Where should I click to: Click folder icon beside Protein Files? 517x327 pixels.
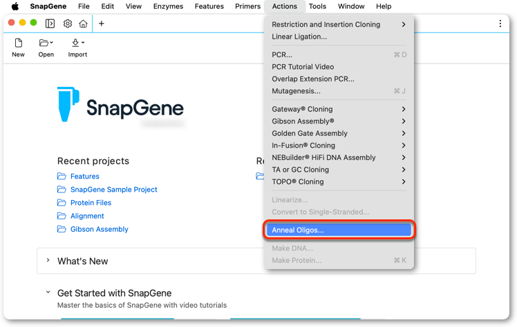click(x=62, y=203)
